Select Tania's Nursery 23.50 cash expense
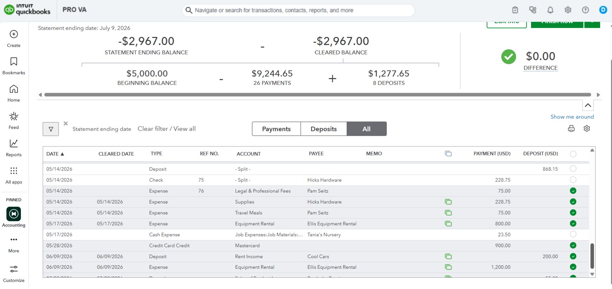Screen dimensions: 612x289 [x=573, y=234]
